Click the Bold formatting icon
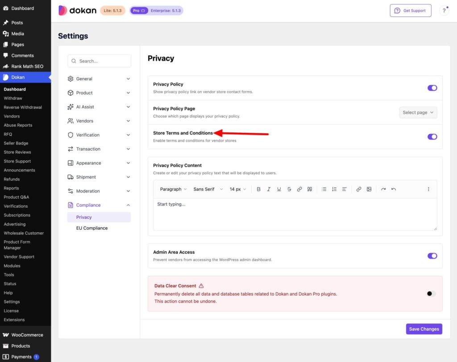457x362 pixels. tap(258, 189)
